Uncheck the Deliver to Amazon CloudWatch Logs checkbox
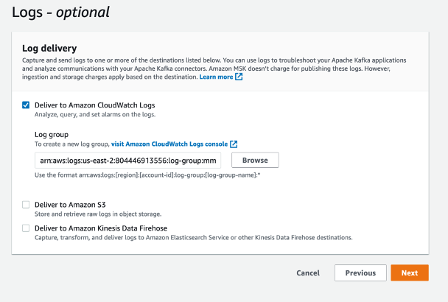This screenshot has width=448, height=302. (x=26, y=105)
